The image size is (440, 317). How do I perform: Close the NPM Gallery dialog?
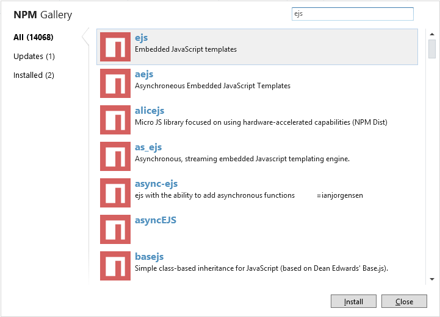coord(404,301)
